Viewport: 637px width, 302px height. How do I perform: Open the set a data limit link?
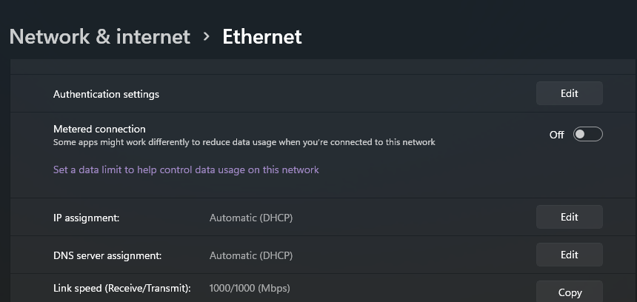tap(186, 170)
